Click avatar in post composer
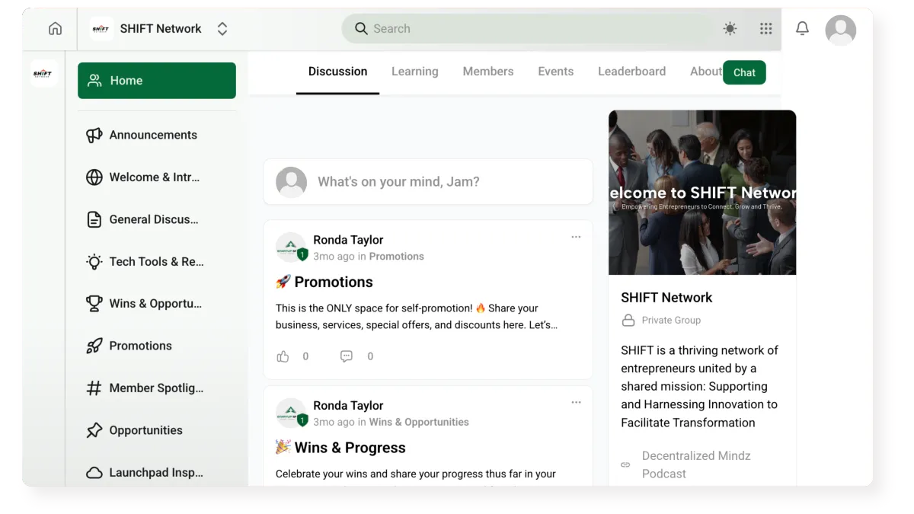 point(291,183)
